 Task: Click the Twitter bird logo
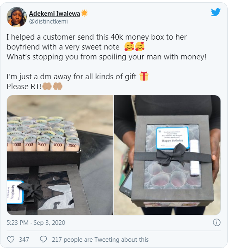click(216, 12)
